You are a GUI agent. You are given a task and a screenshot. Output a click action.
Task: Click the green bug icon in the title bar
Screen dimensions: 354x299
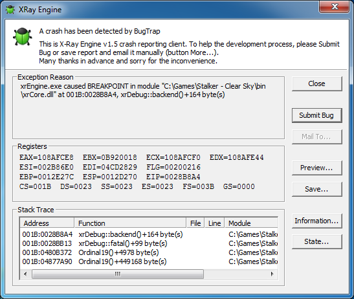click(x=10, y=10)
